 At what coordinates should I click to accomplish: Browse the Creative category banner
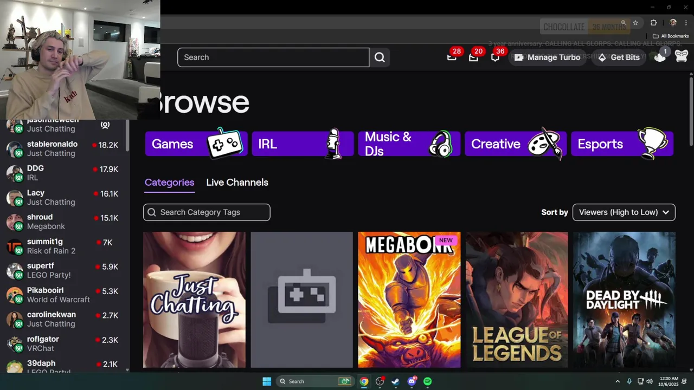tap(516, 144)
